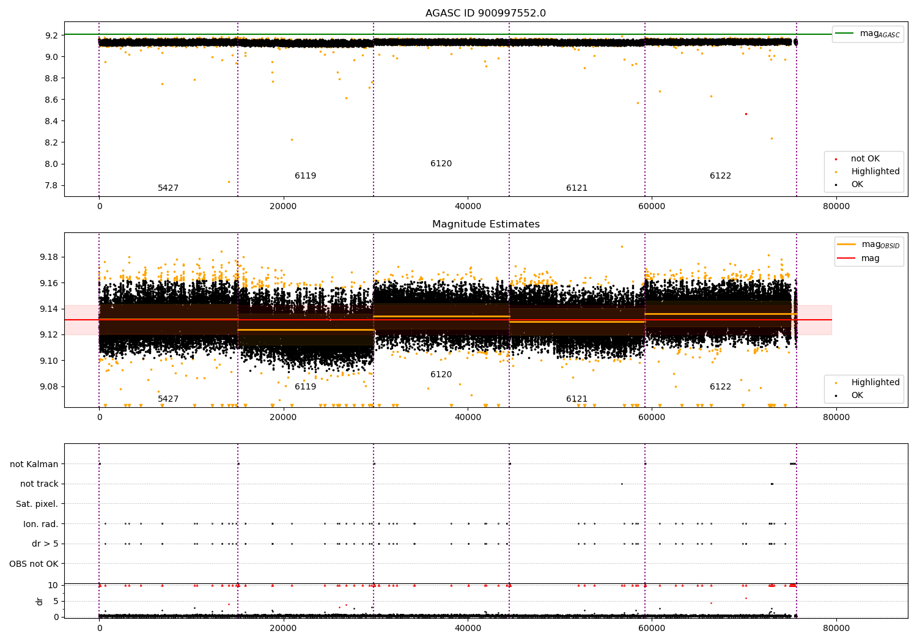Click the 9.12 y-axis tick label

[x=50, y=334]
